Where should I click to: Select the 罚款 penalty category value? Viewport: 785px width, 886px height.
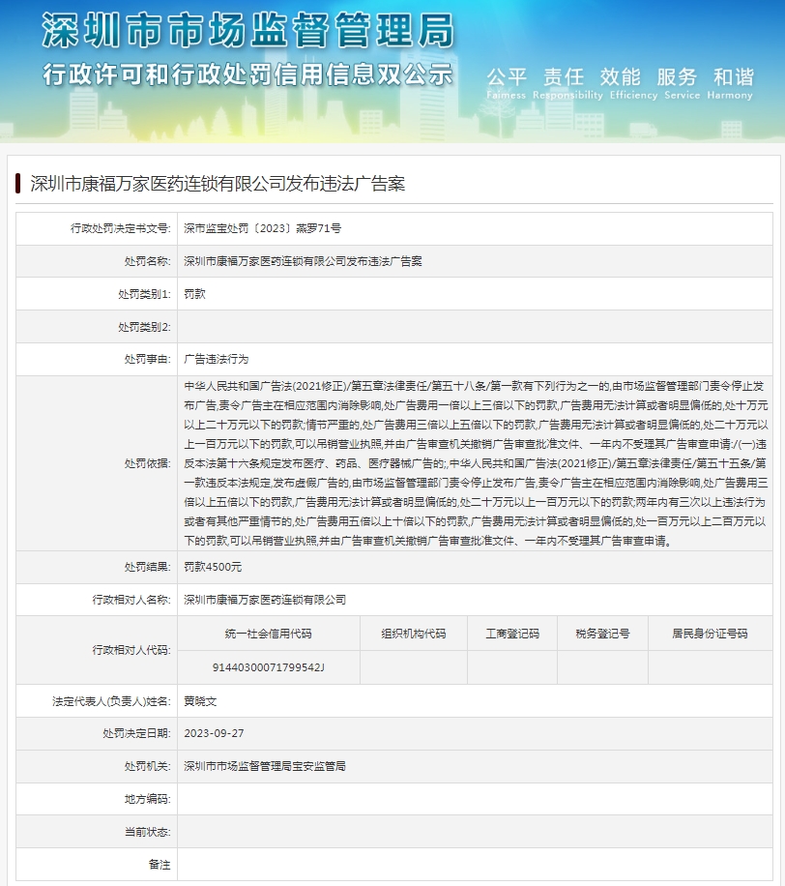194,294
